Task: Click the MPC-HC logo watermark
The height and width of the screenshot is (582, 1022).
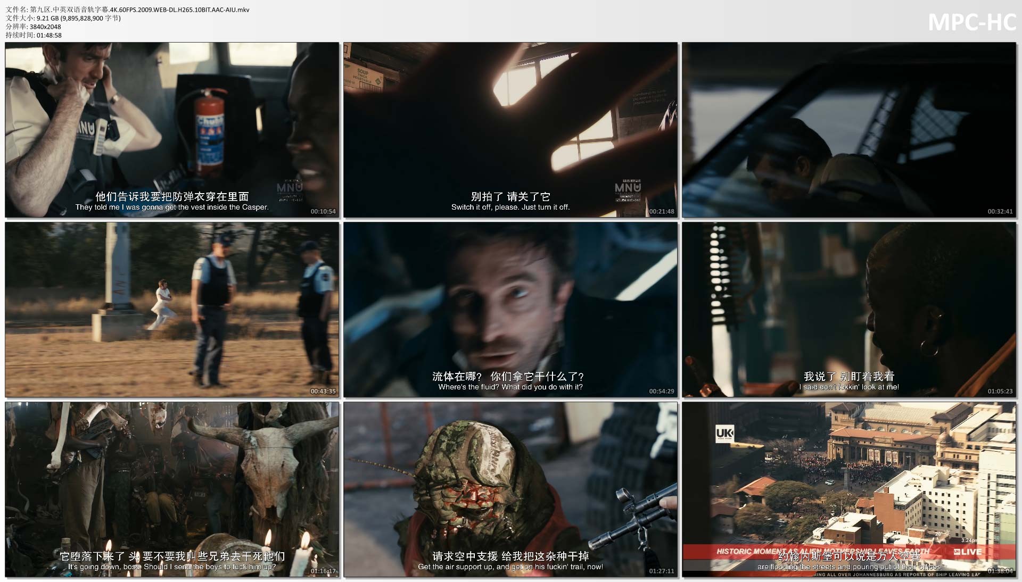Action: 971,22
